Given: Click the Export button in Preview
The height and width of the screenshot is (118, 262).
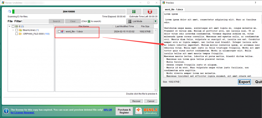Looking at the screenshot, I should 244,82.
